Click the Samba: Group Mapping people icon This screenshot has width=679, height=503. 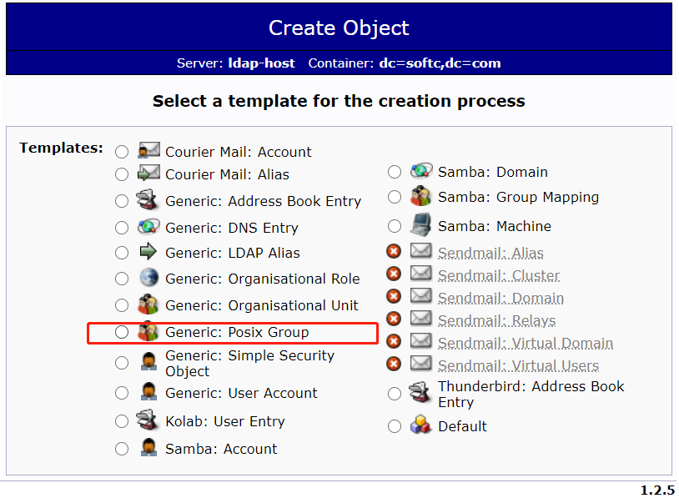tap(421, 196)
